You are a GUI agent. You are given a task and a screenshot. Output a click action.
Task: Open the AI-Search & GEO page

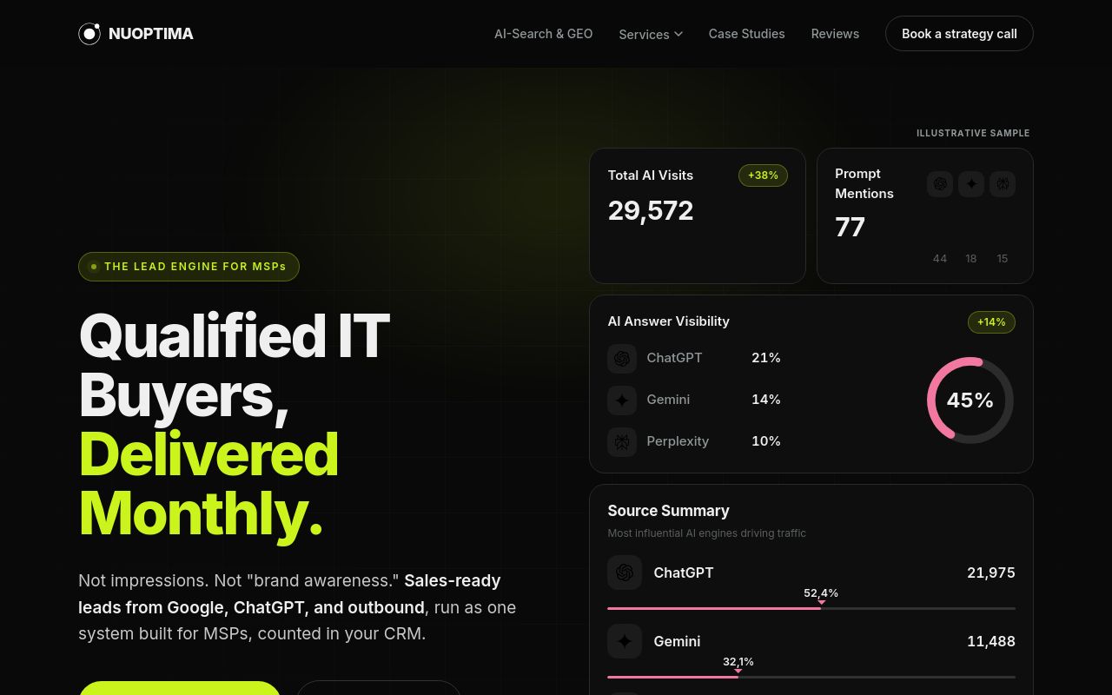pos(543,34)
